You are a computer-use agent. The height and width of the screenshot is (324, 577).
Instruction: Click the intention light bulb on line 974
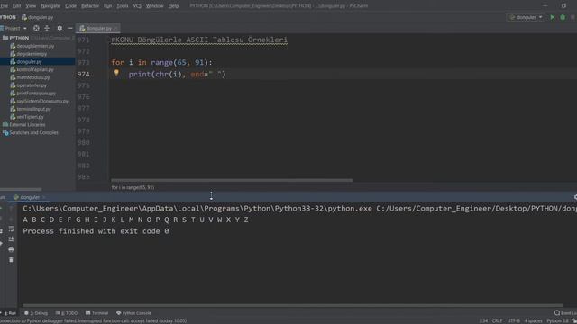pos(116,73)
